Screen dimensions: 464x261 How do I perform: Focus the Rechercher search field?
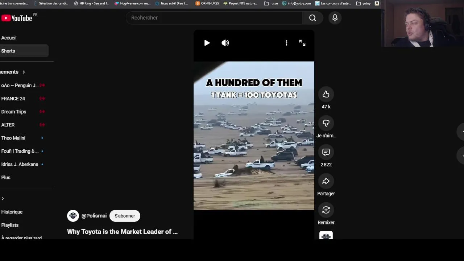[214, 18]
